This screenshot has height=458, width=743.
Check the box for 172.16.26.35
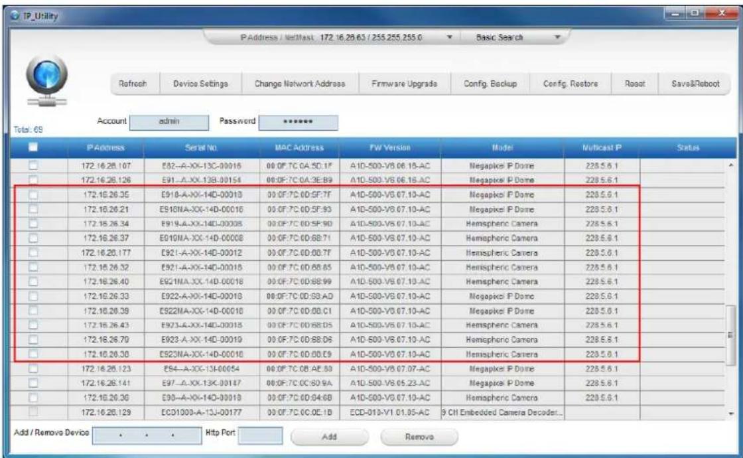[33, 195]
